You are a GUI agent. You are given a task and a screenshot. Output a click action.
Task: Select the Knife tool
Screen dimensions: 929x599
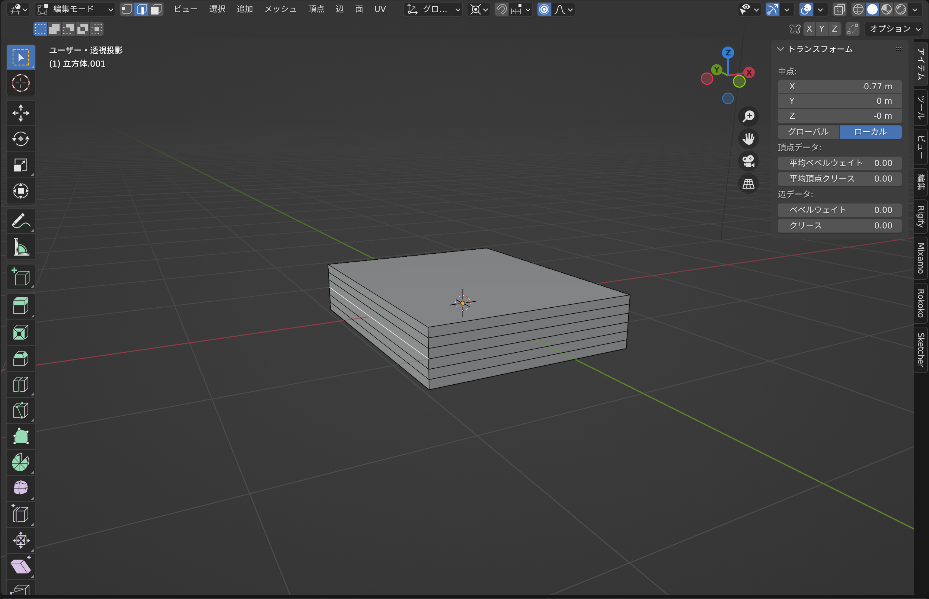(x=21, y=410)
